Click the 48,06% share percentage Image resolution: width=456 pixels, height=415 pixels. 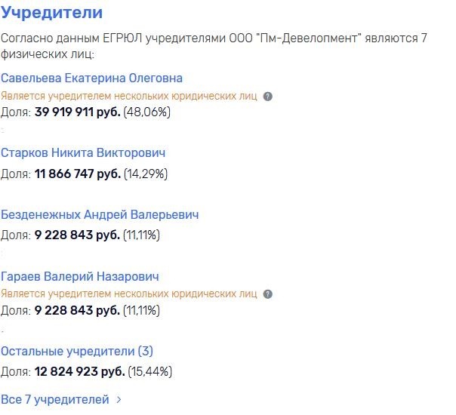147,112
